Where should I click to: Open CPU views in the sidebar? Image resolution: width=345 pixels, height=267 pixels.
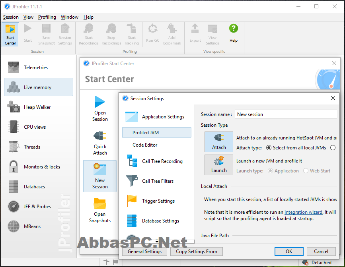pos(39,127)
